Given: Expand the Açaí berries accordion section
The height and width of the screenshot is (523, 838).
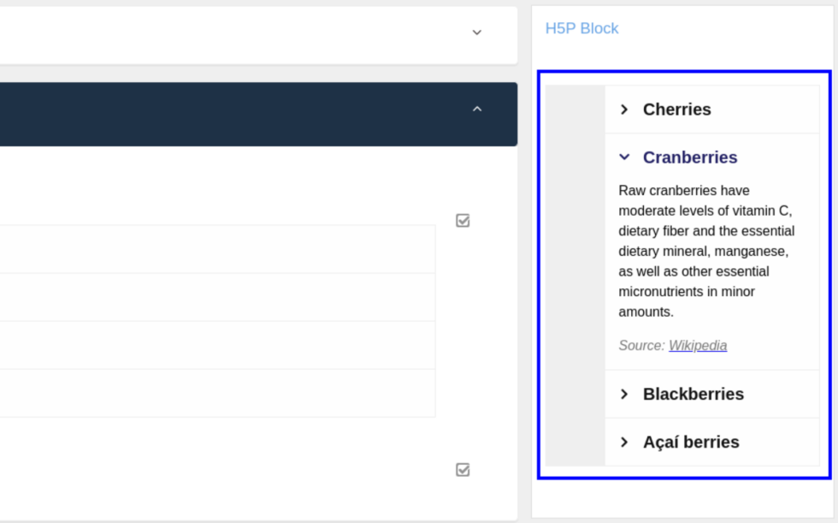Looking at the screenshot, I should pyautogui.click(x=691, y=442).
